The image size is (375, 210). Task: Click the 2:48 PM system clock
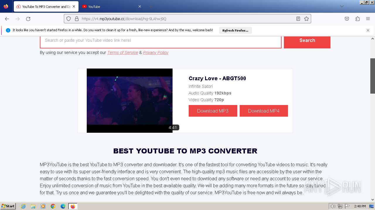[360, 206]
